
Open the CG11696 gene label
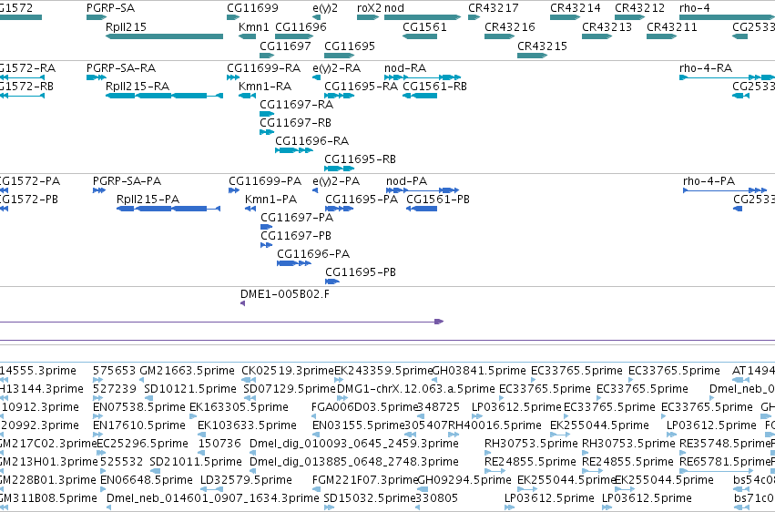(301, 26)
